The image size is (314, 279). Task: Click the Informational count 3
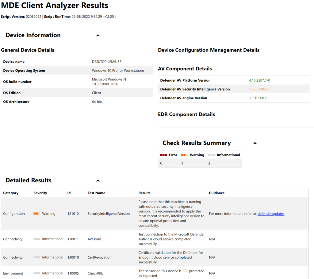[209, 163]
